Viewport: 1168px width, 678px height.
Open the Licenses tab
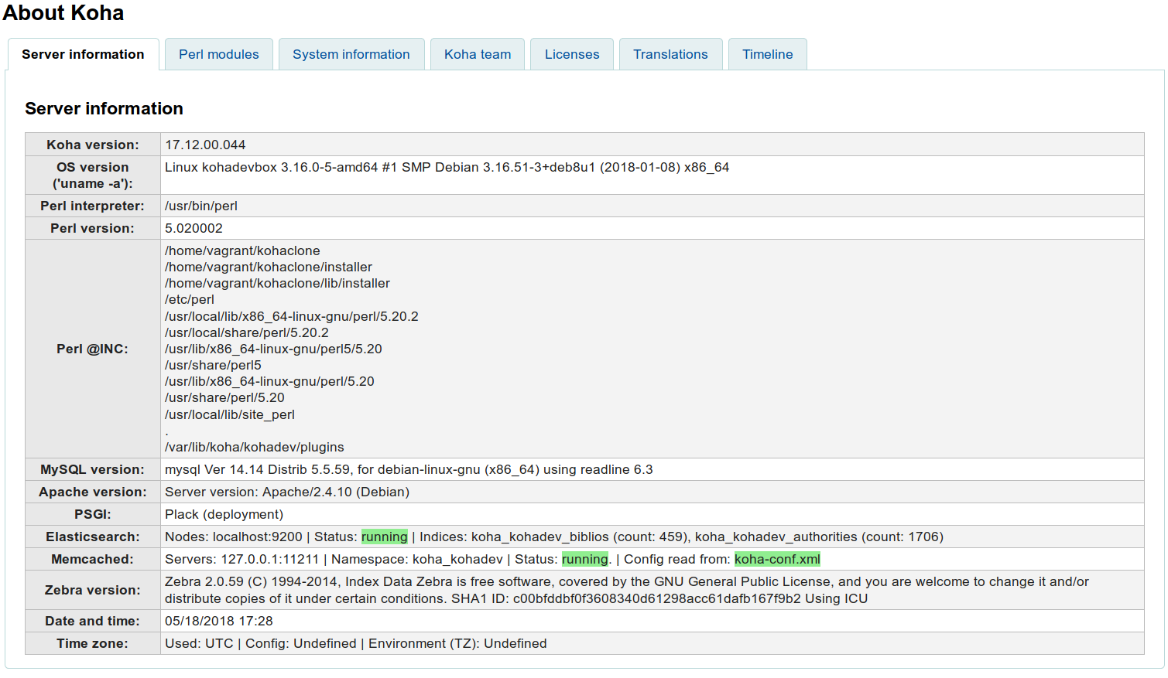coord(572,54)
